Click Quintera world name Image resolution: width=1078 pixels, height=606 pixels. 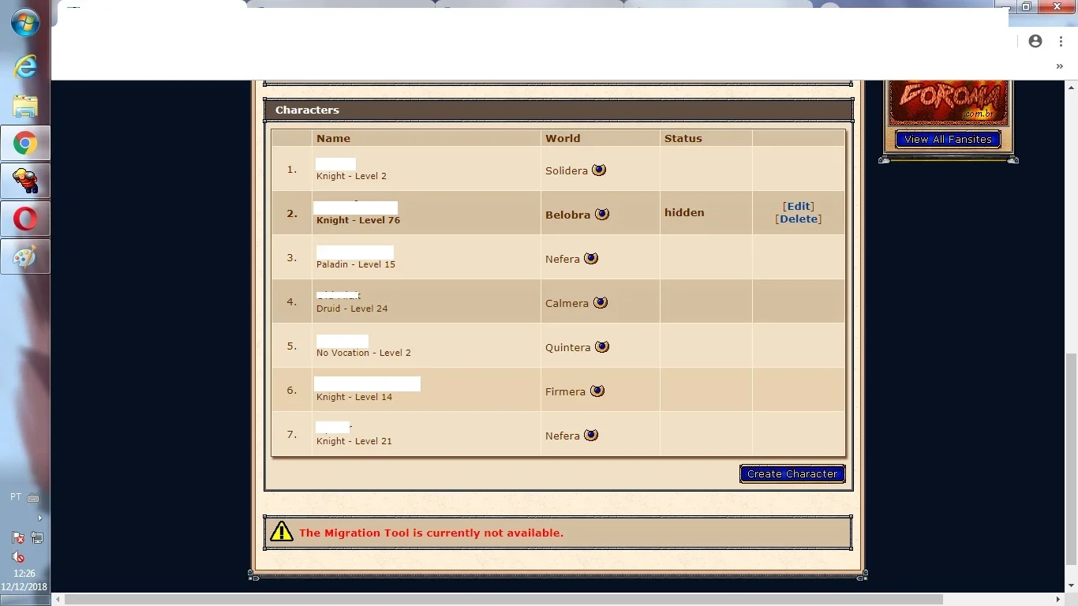(x=568, y=347)
